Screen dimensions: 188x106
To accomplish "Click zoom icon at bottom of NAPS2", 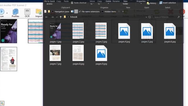I will [x=2, y=103].
